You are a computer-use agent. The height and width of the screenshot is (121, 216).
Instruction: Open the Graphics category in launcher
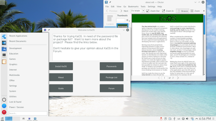tap(13, 64)
